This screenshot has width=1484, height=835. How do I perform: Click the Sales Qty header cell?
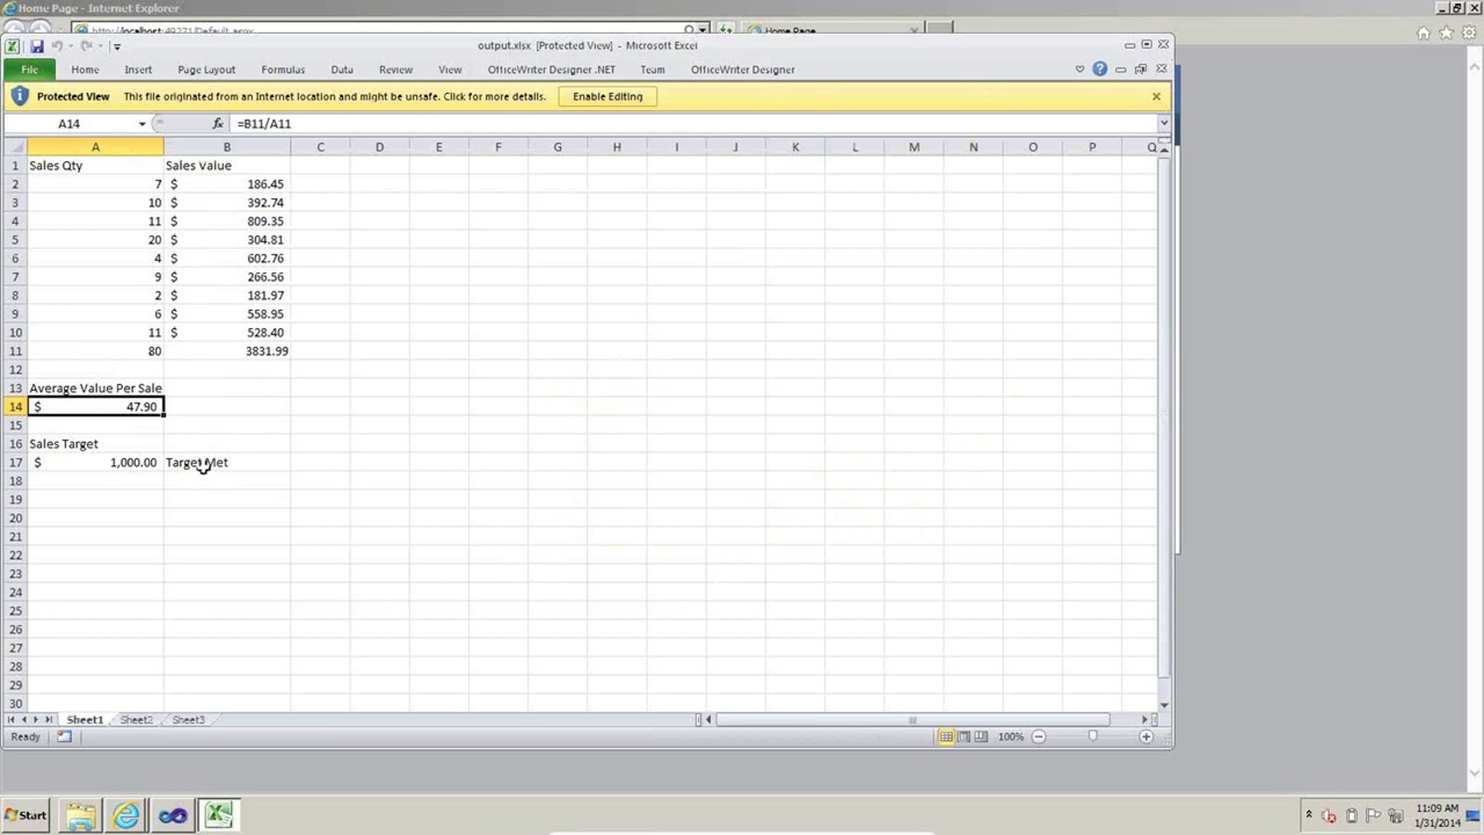point(95,165)
